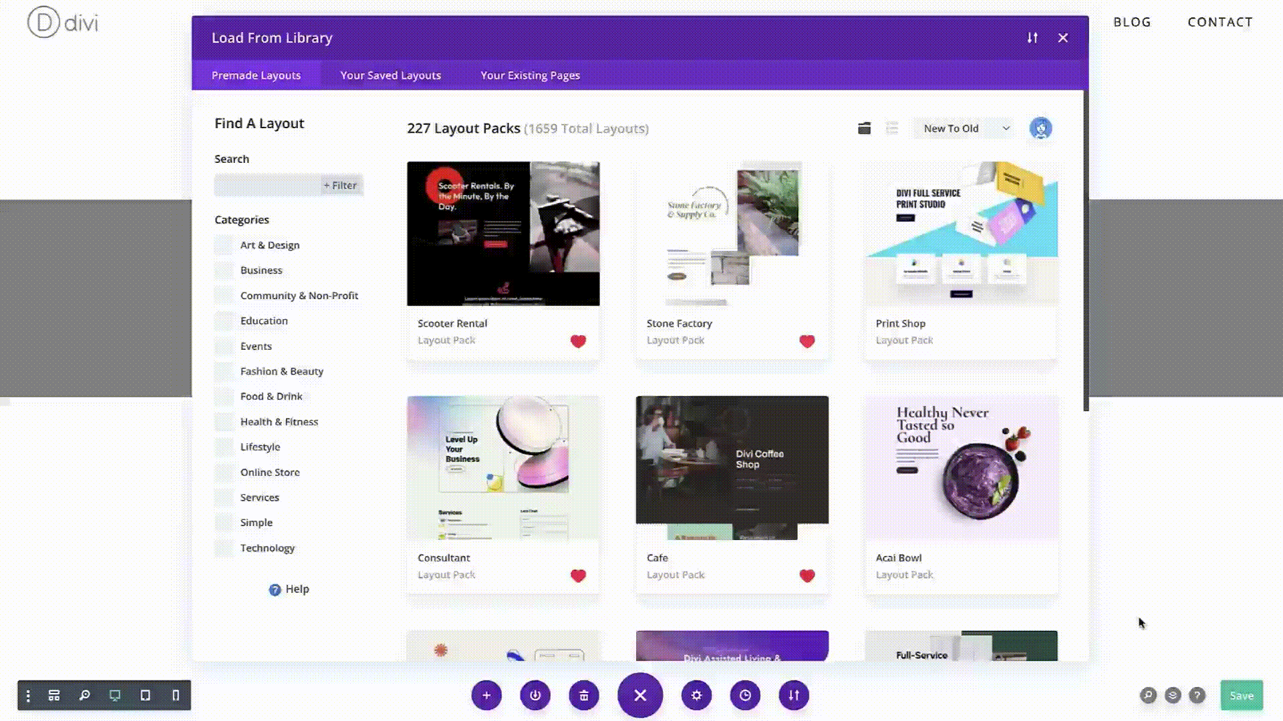
Task: Click the Print Shop pack title
Action: pos(900,323)
